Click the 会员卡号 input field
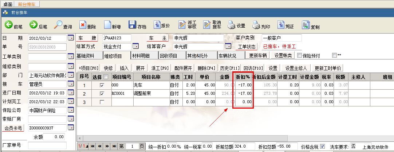 (x=47, y=128)
